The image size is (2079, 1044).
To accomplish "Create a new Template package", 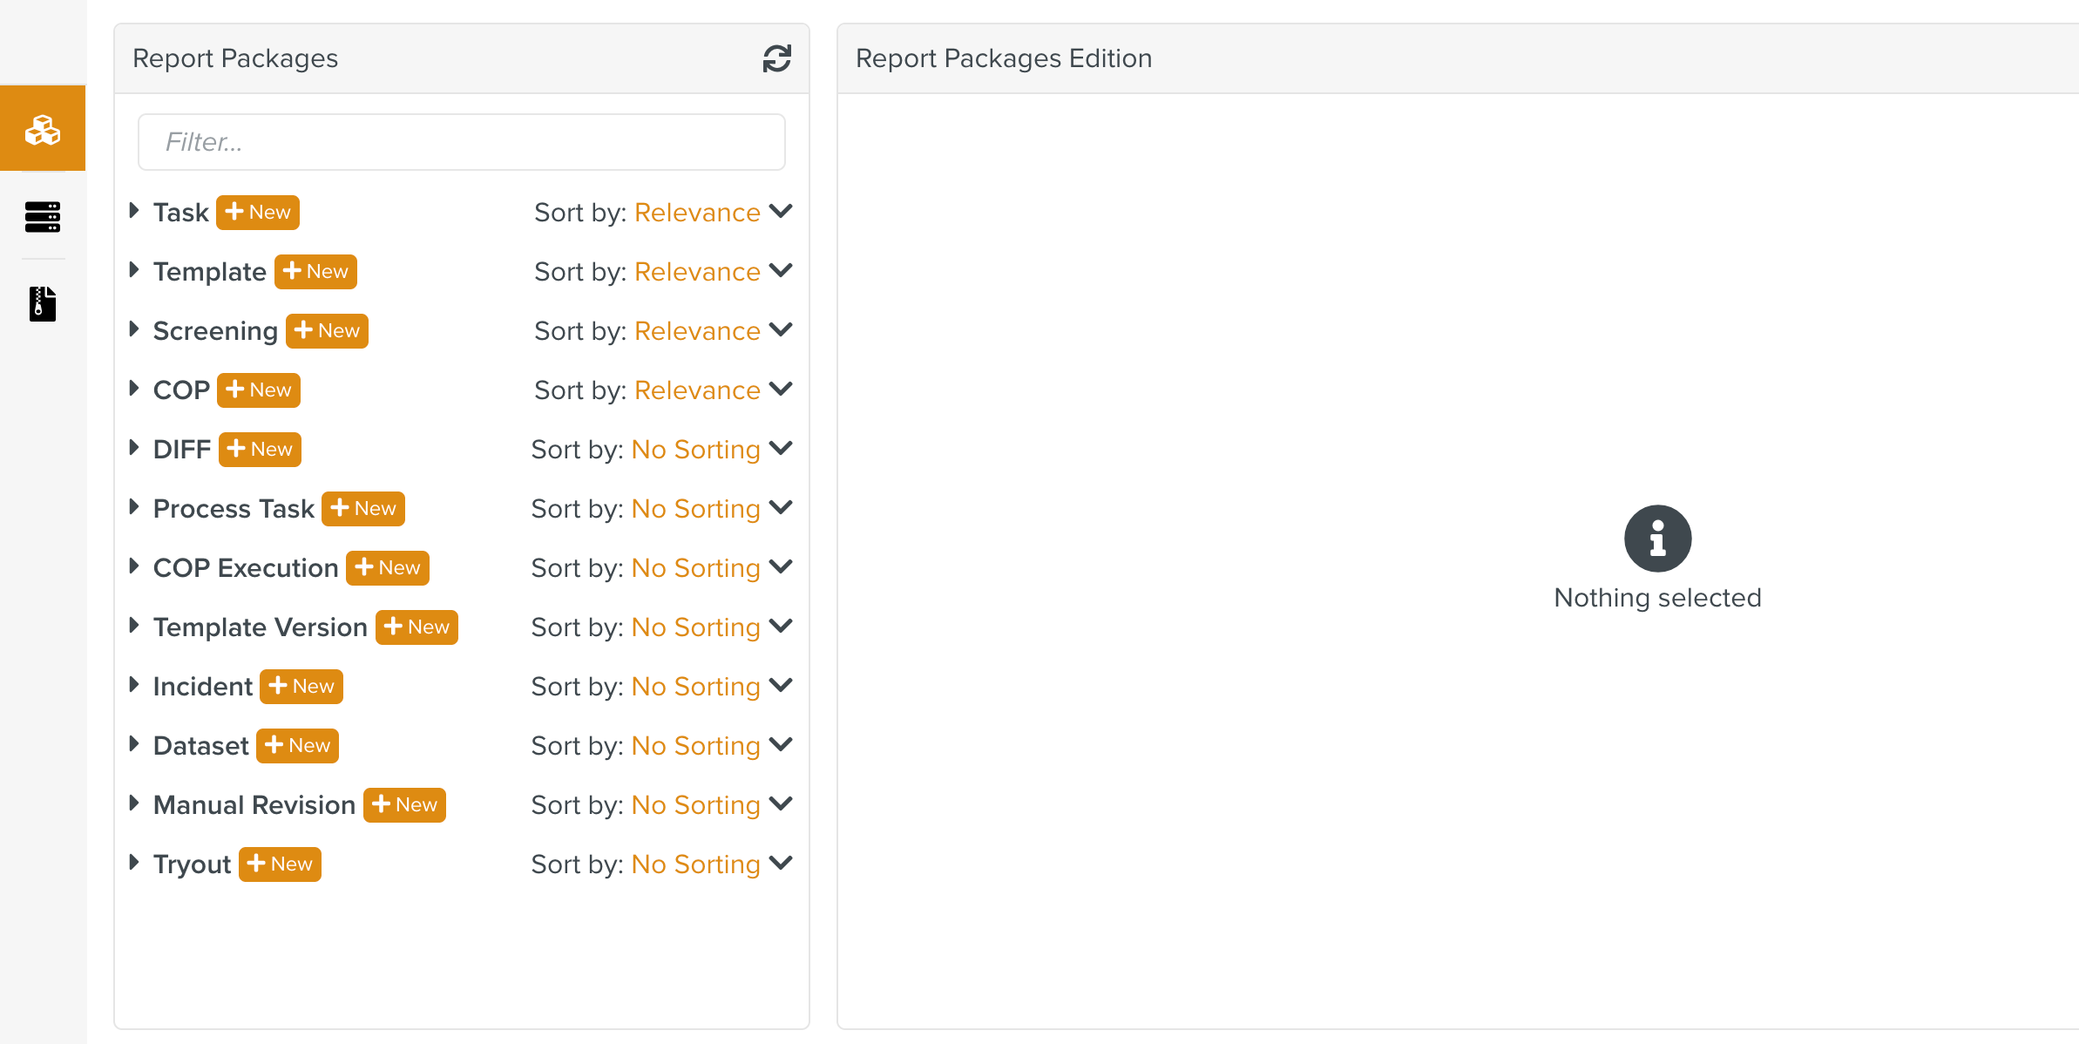I will click(315, 272).
